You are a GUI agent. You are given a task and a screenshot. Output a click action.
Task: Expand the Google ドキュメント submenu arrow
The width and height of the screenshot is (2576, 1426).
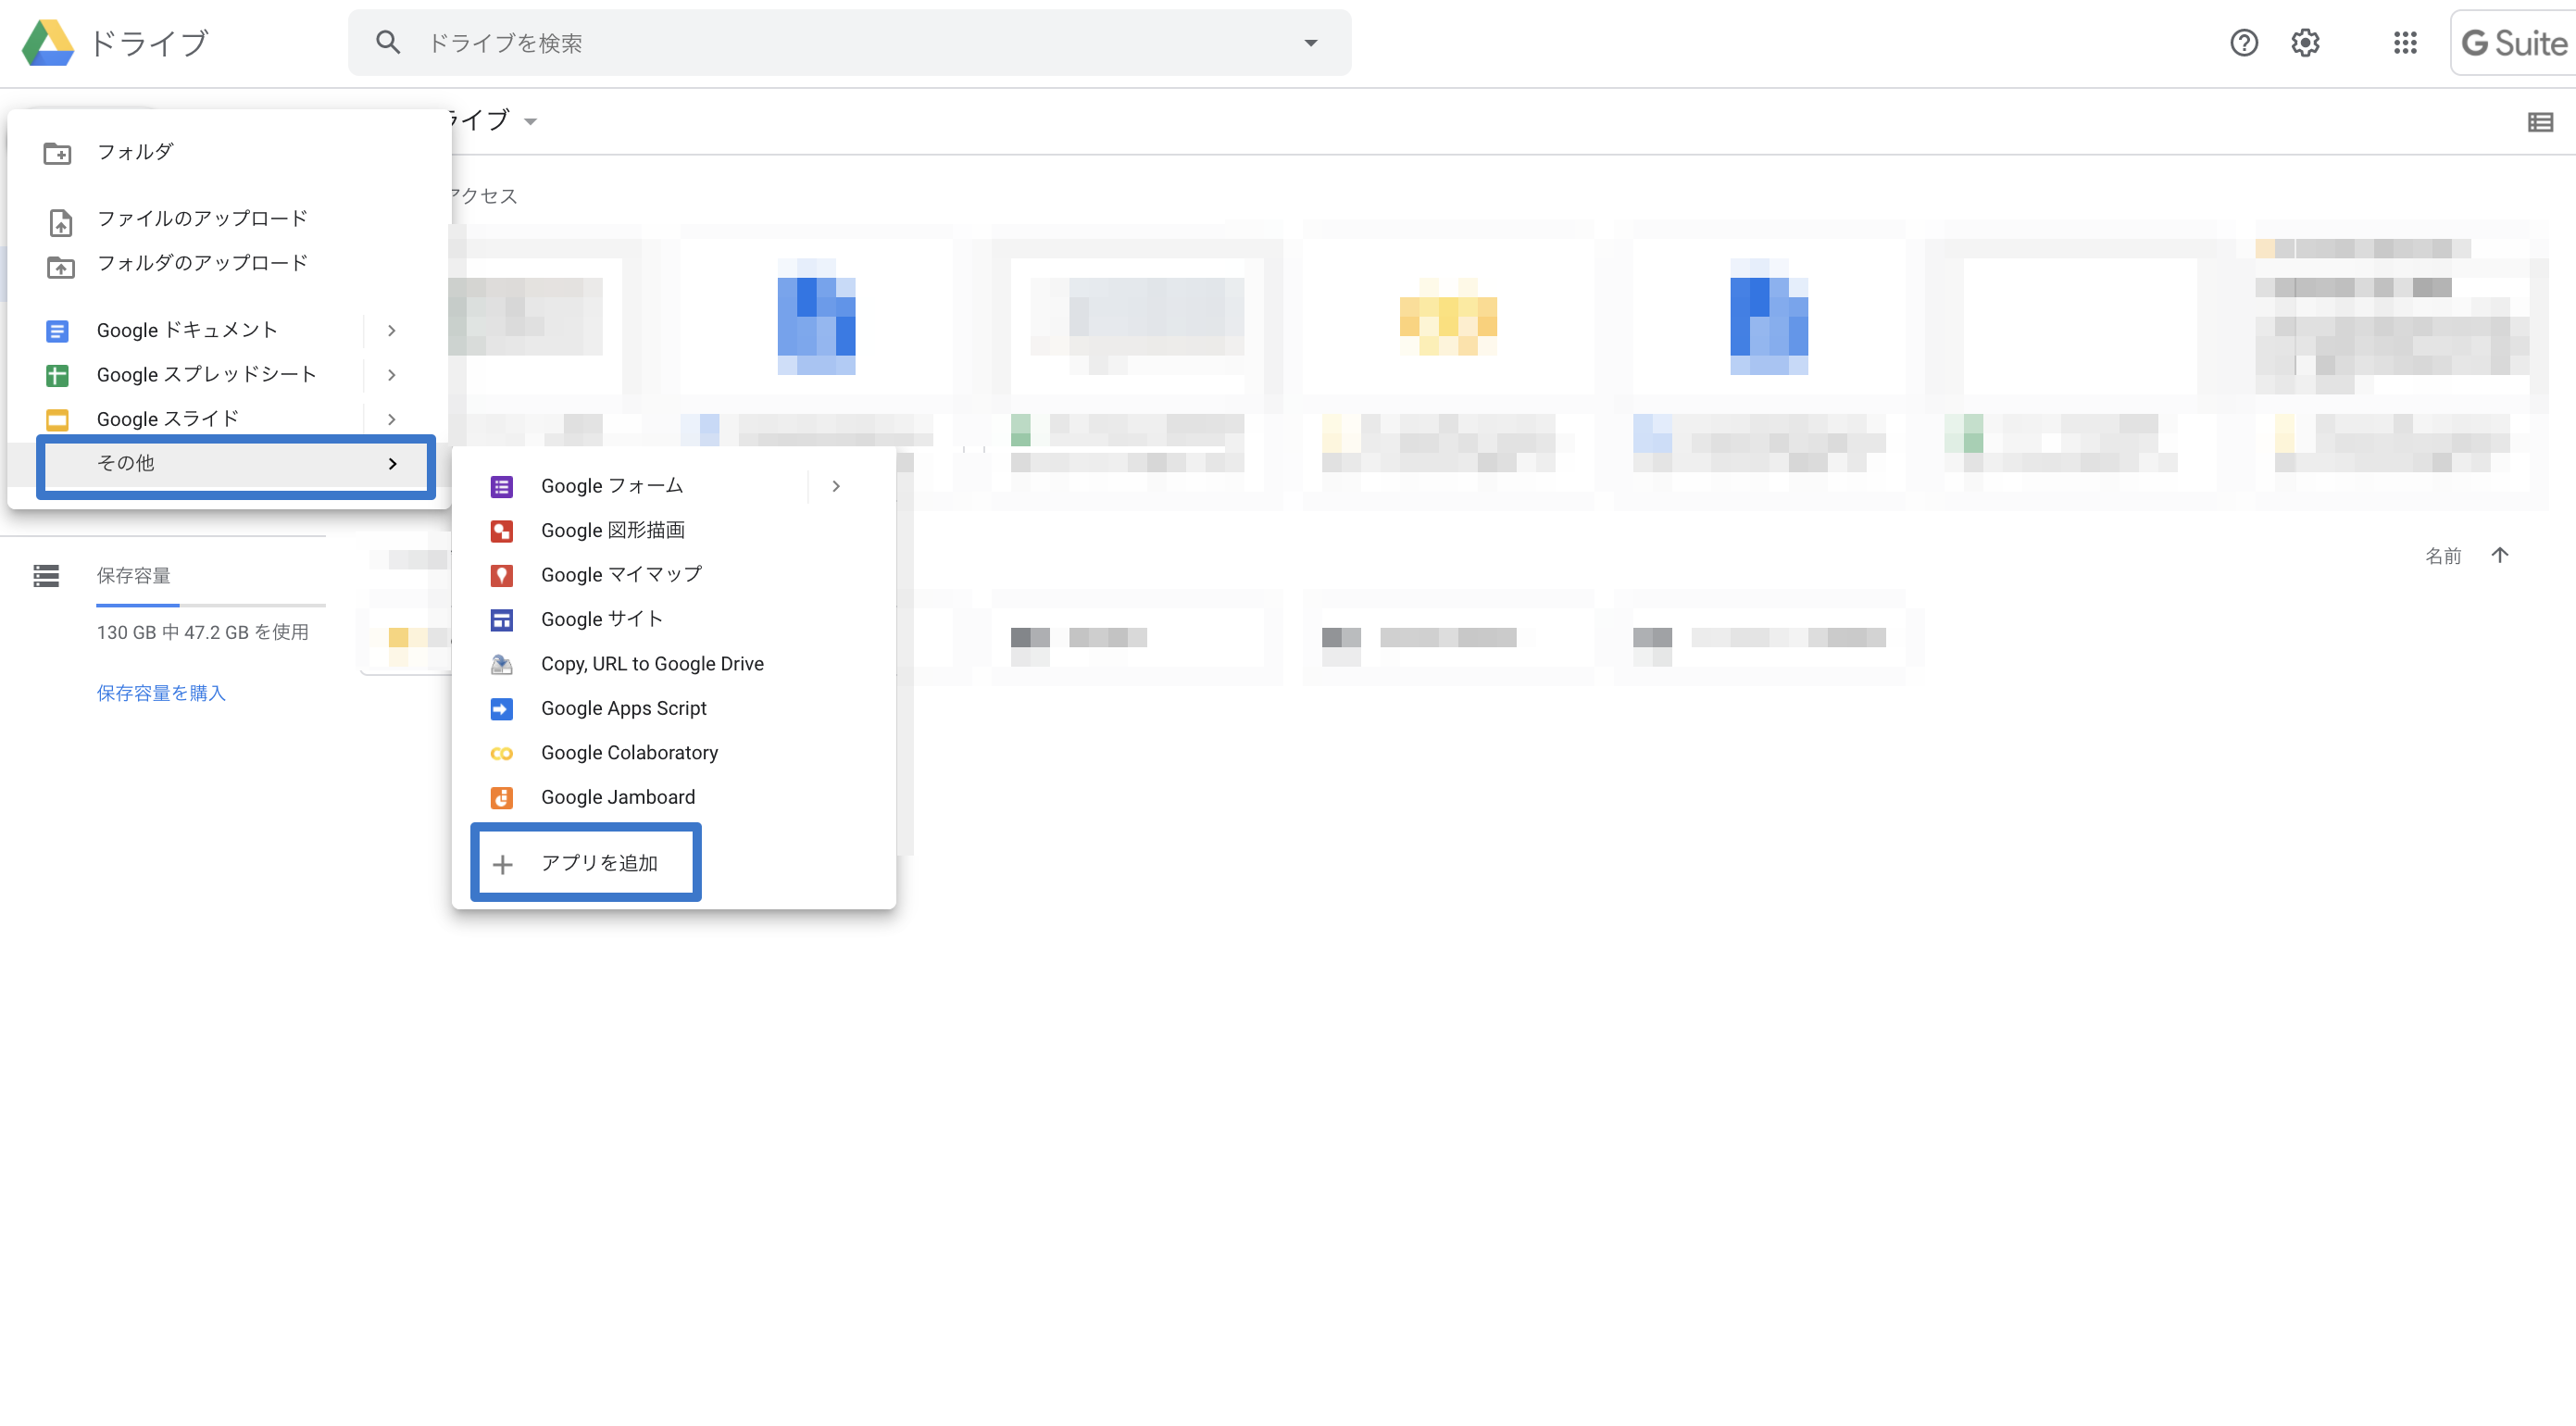pyautogui.click(x=392, y=330)
